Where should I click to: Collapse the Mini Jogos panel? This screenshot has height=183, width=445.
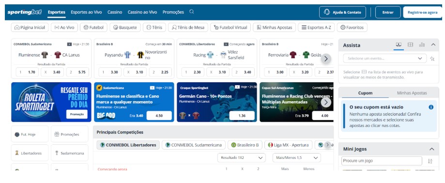[432, 149]
